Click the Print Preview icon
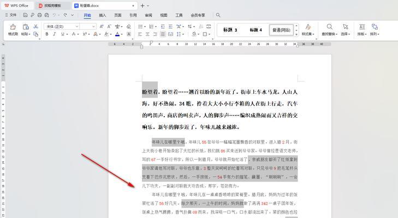The height and width of the screenshot is (218, 398). pyautogui.click(x=46, y=15)
